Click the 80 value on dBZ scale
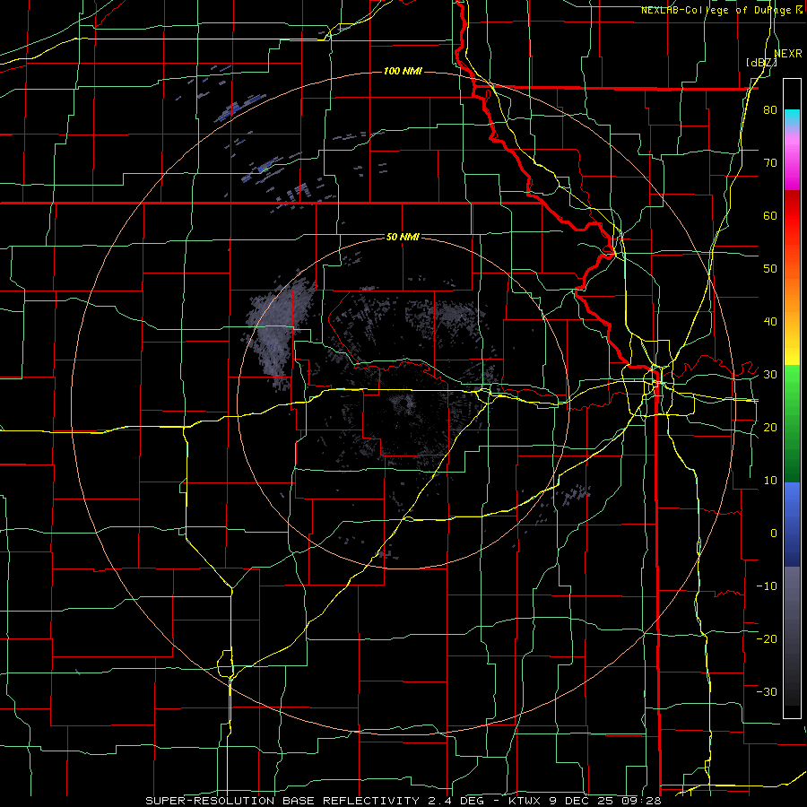 (x=770, y=110)
